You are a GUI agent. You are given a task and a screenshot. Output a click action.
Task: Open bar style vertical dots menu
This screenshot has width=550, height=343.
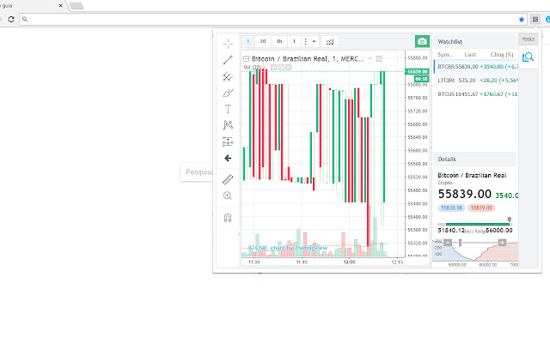point(306,42)
